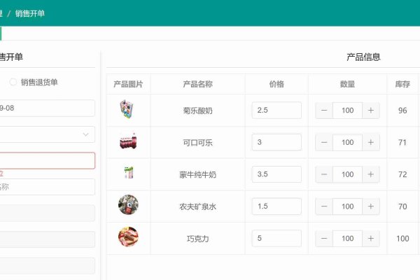Click the product name 可口可乐
This screenshot has height=280, width=420.
pyautogui.click(x=197, y=143)
